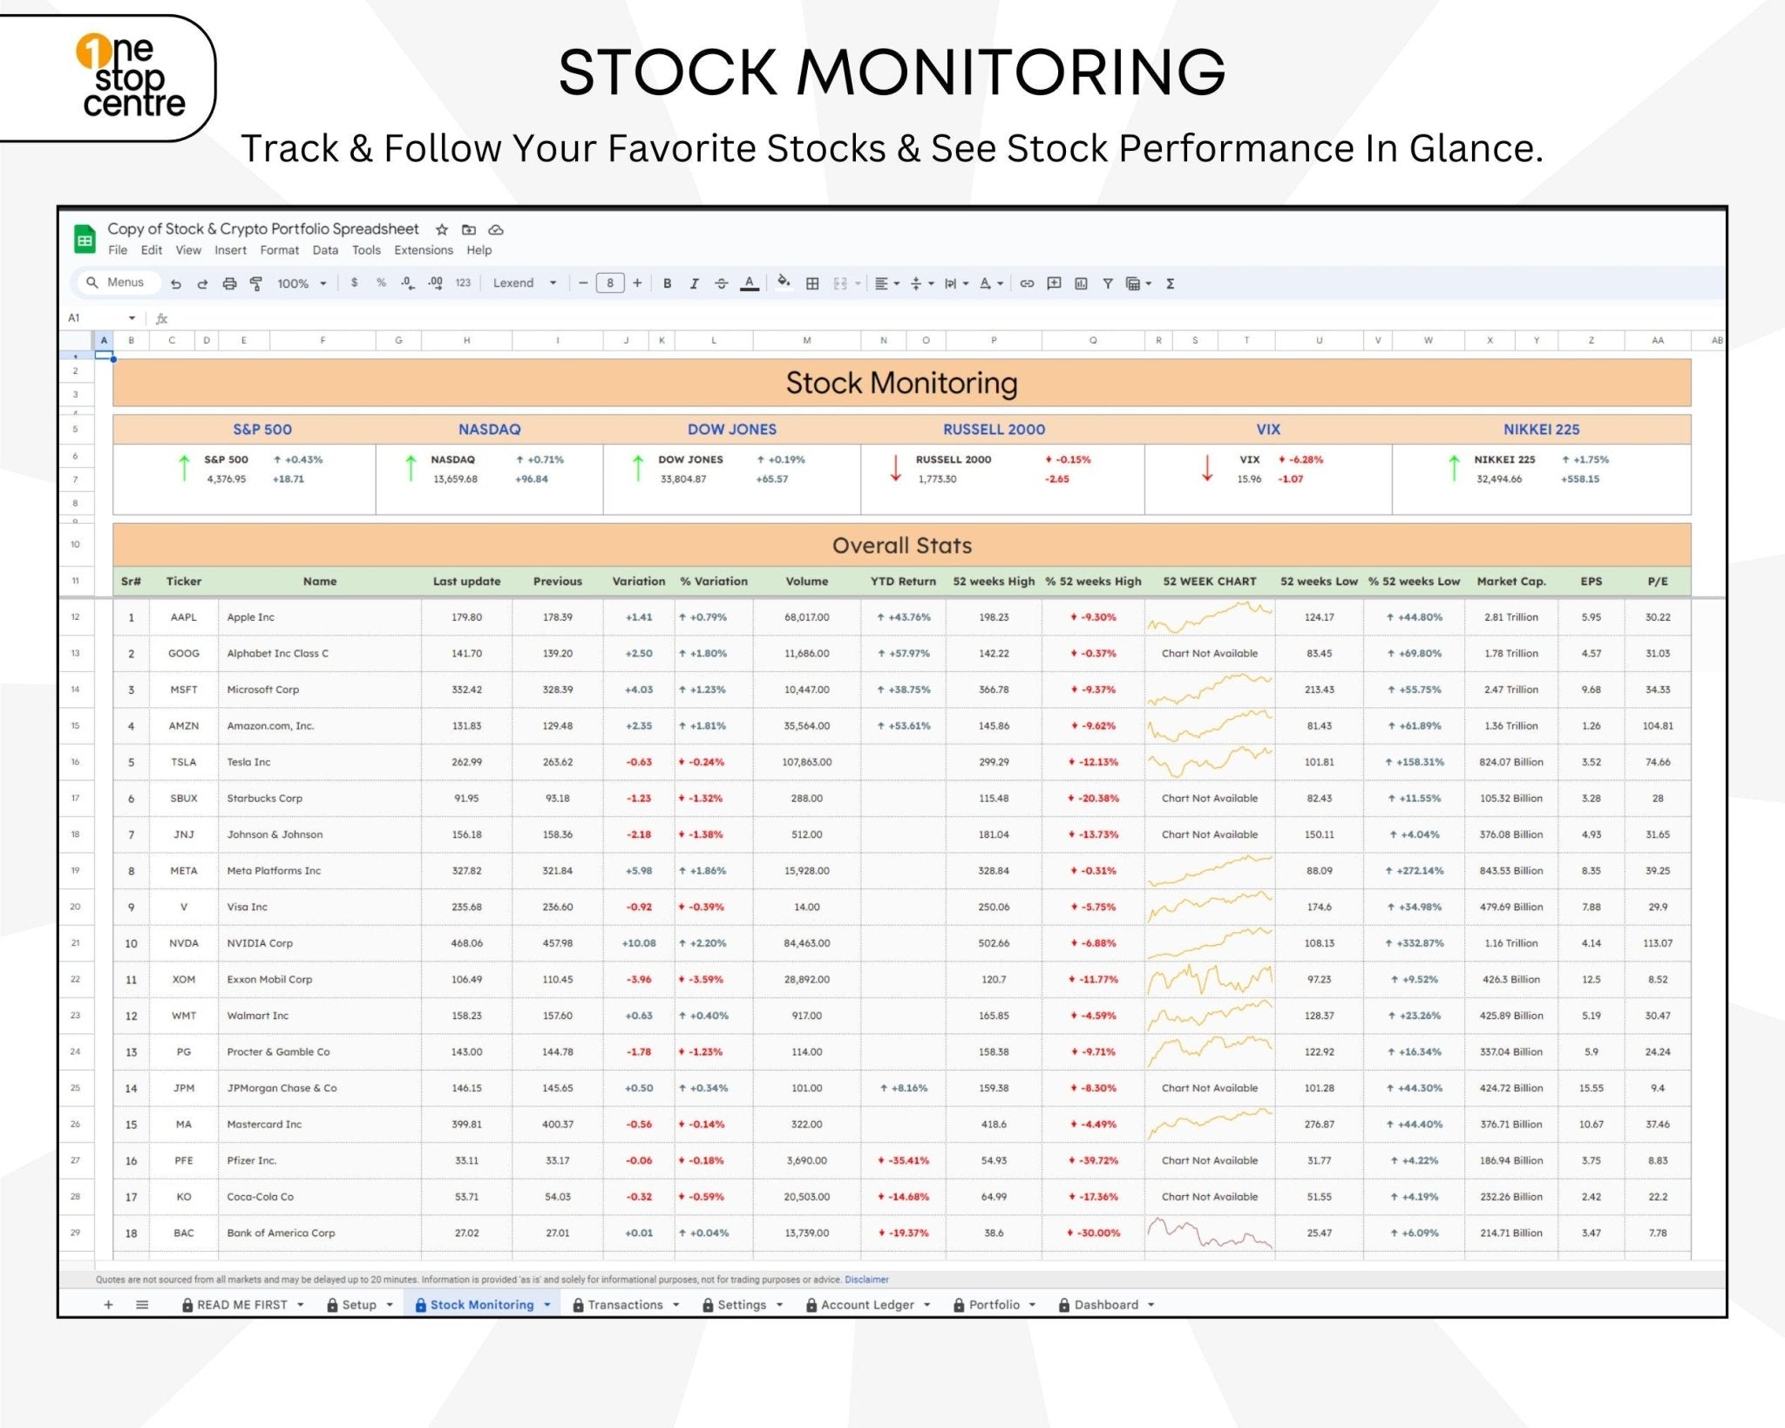
Task: Add a new sheet with plus button
Action: [107, 1305]
